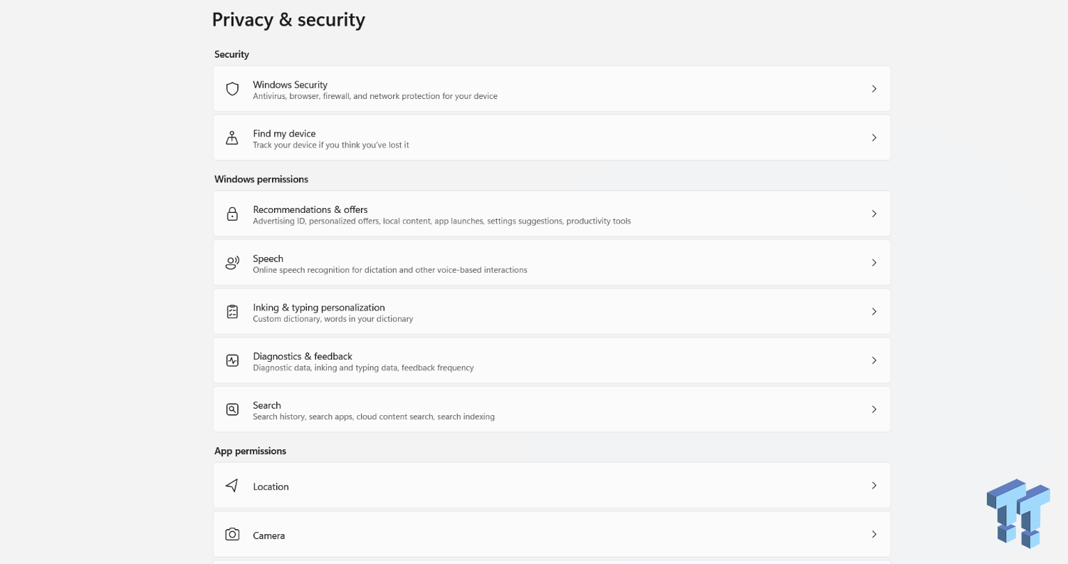Image resolution: width=1068 pixels, height=564 pixels.
Task: Click the Windows Security shield icon
Action: click(232, 89)
